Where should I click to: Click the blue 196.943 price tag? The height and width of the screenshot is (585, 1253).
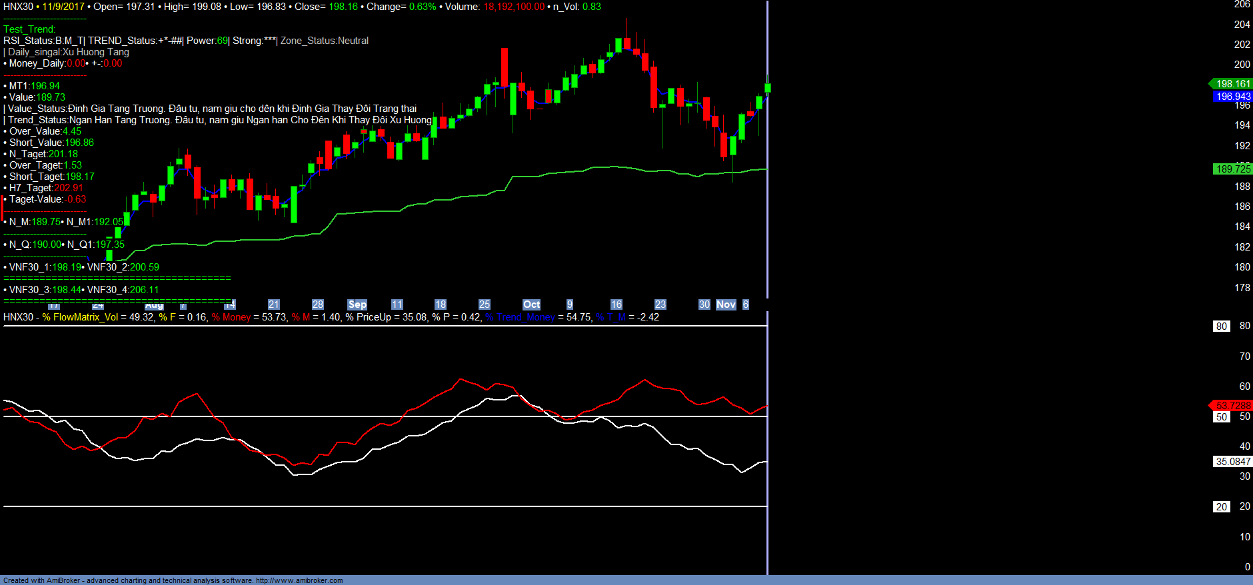coord(1232,97)
